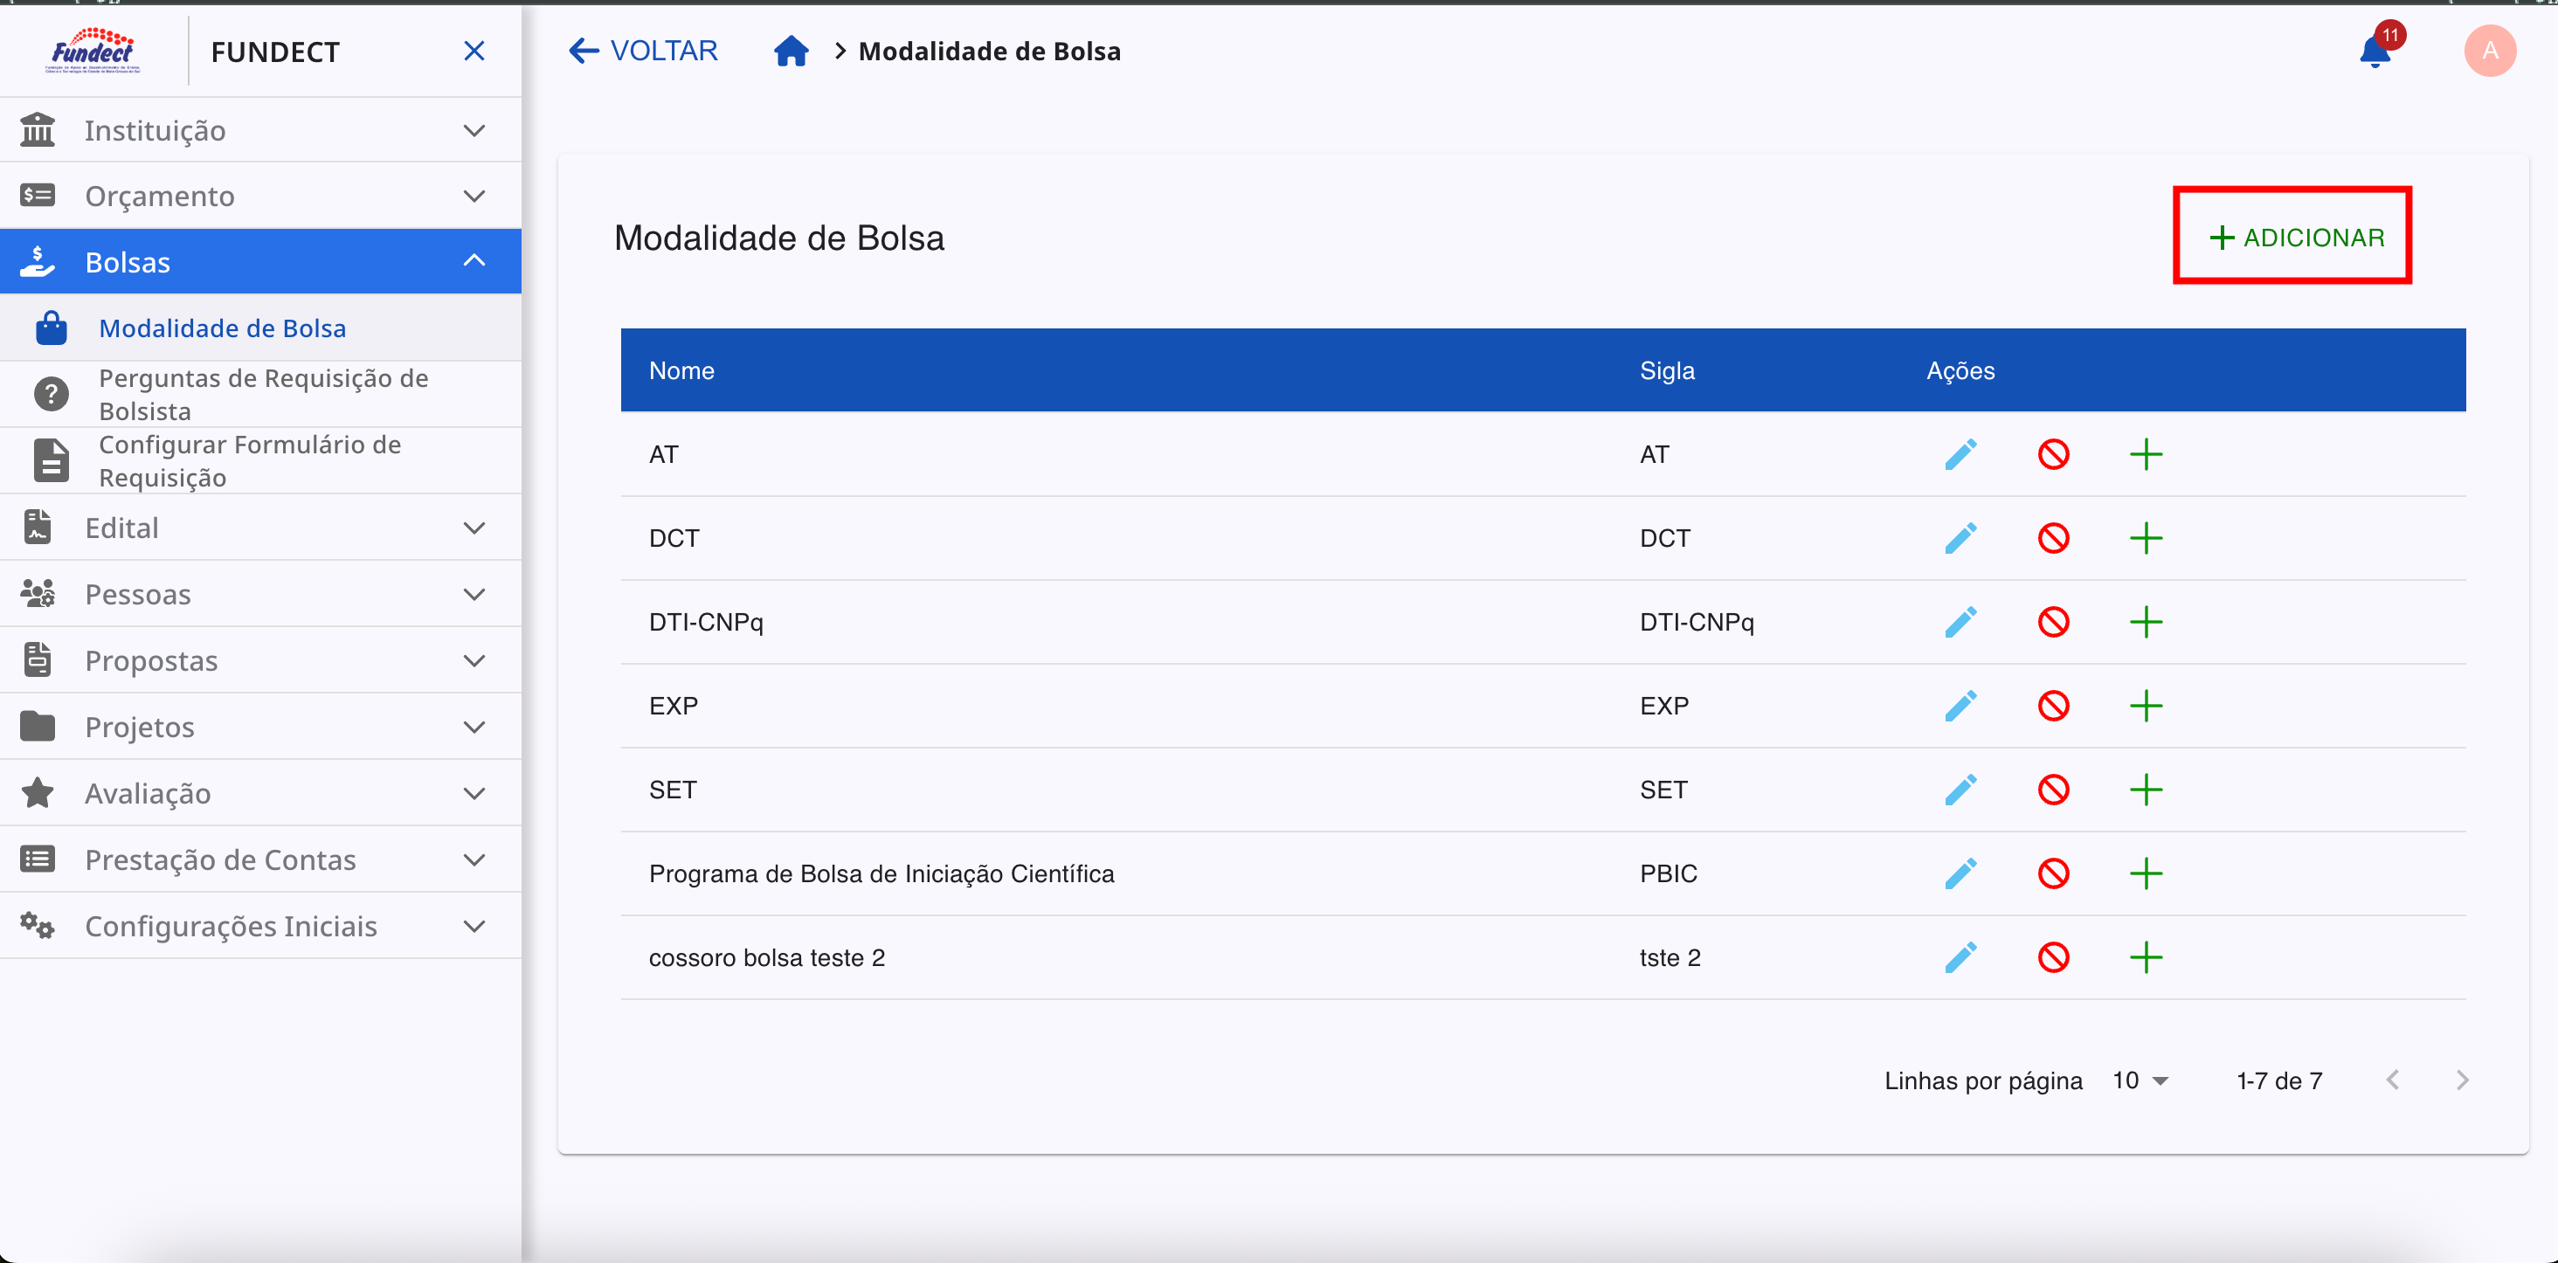Viewport: 2558px width, 1263px height.
Task: Close the sidebar with the X
Action: point(474,51)
